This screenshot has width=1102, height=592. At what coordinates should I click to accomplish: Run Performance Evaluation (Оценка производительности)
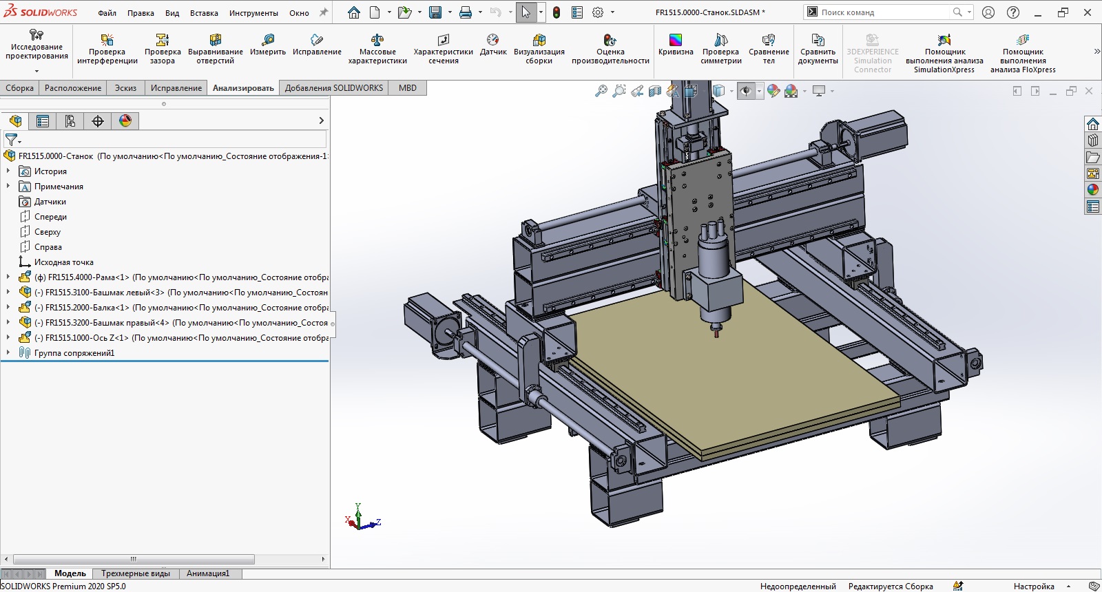tap(610, 48)
